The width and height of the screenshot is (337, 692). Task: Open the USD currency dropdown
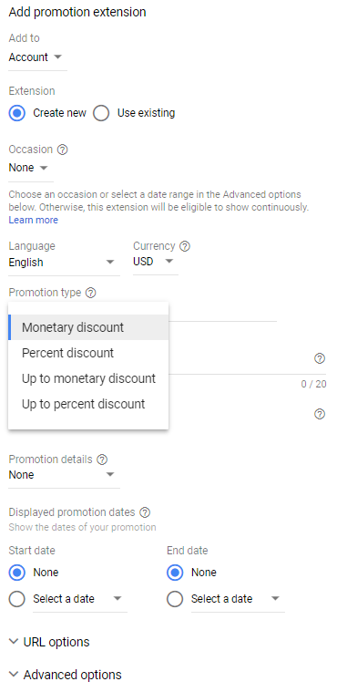[x=156, y=263]
